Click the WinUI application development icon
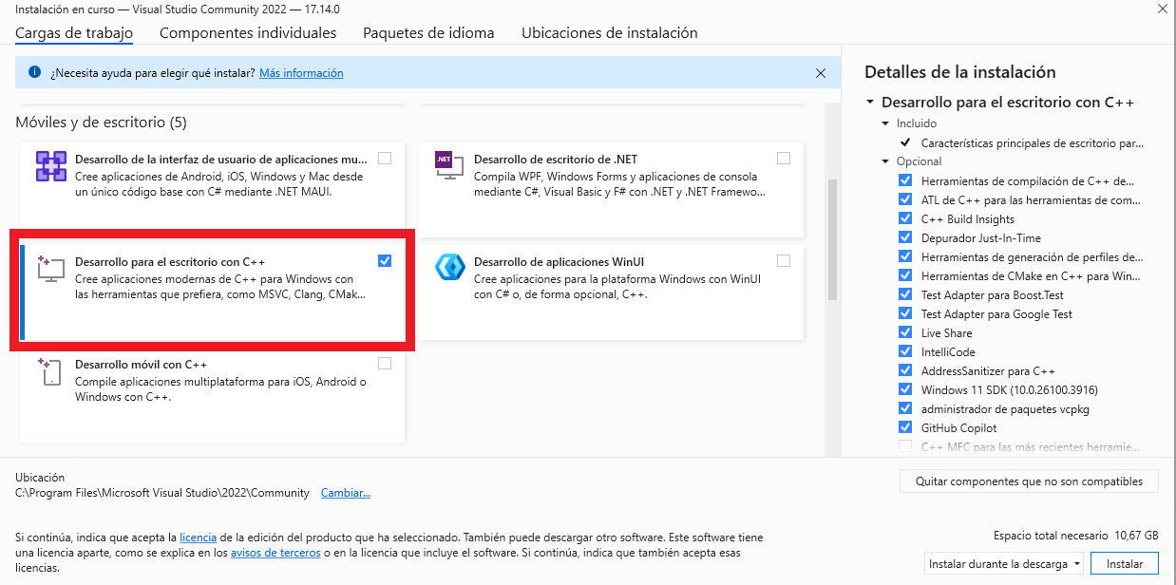The height and width of the screenshot is (585, 1176). 448,268
